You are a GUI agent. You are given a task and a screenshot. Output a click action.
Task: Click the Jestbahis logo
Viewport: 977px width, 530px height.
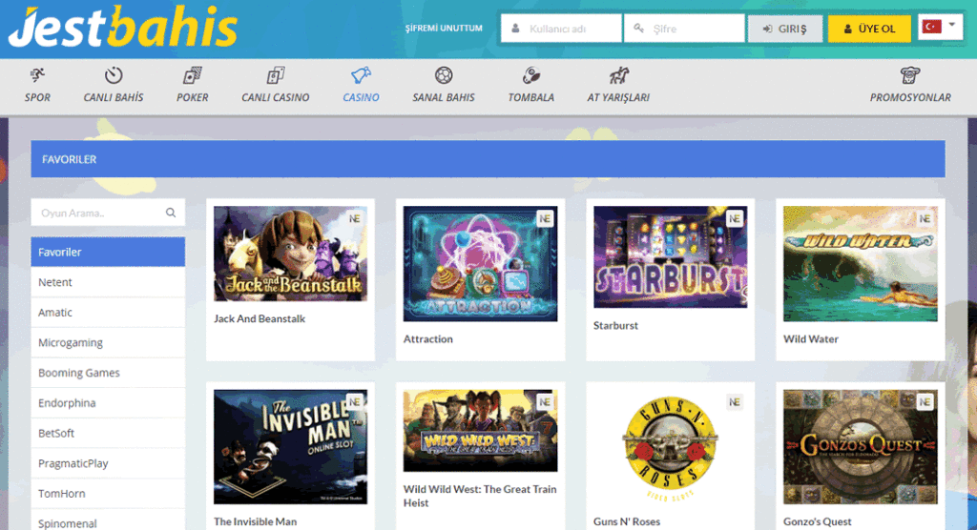(122, 29)
